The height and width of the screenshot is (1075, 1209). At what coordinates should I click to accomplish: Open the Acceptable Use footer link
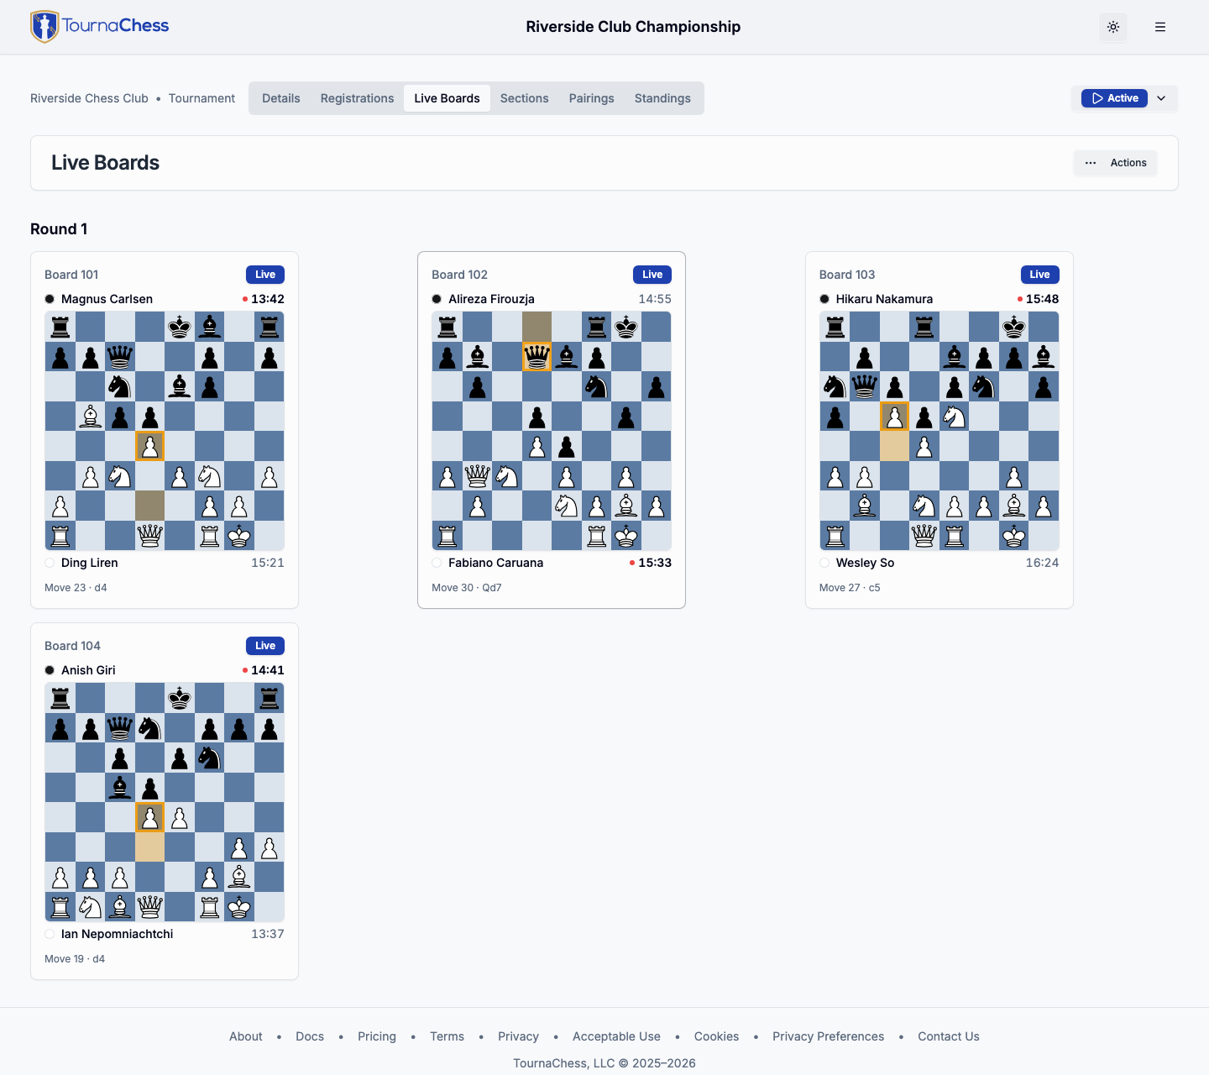click(x=616, y=1036)
